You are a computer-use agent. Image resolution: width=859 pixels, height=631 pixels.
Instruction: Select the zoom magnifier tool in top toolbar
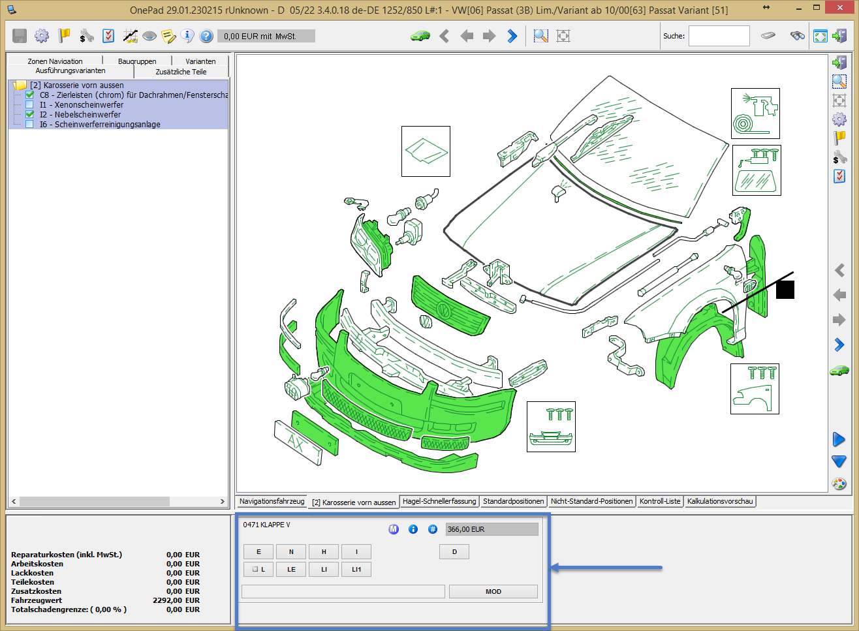541,36
